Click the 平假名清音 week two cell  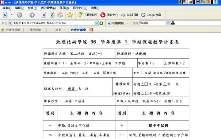point(87,135)
